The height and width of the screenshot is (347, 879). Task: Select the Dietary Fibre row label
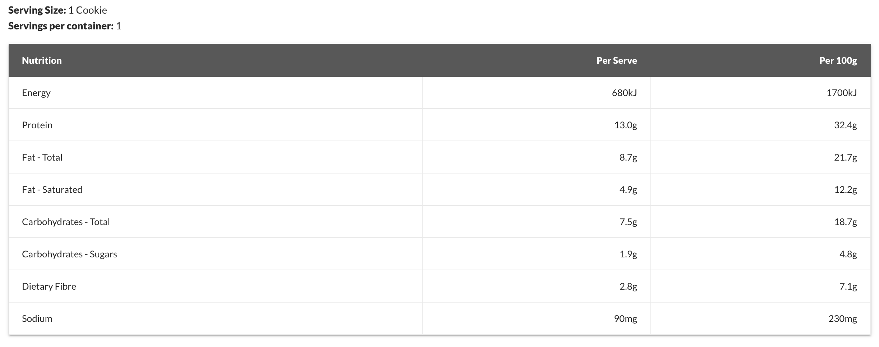(49, 286)
